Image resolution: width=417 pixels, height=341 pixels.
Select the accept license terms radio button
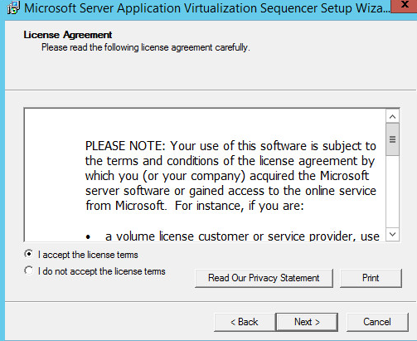(28, 254)
